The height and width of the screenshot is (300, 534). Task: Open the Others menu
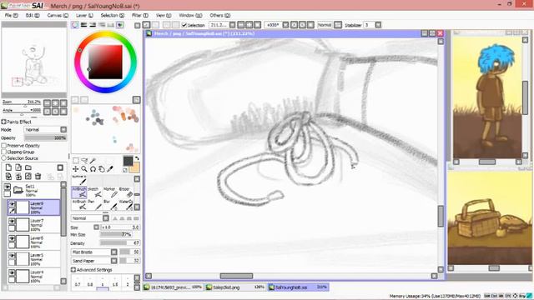tap(220, 15)
